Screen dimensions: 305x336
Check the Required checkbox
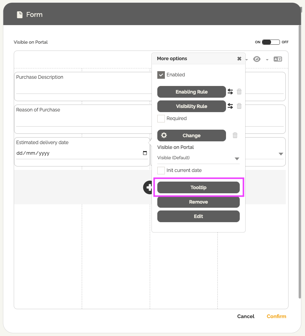tap(161, 119)
